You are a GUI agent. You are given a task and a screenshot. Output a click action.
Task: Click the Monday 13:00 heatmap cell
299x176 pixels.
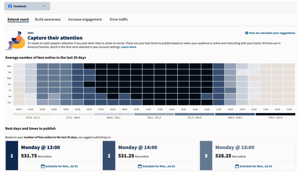point(172,66)
